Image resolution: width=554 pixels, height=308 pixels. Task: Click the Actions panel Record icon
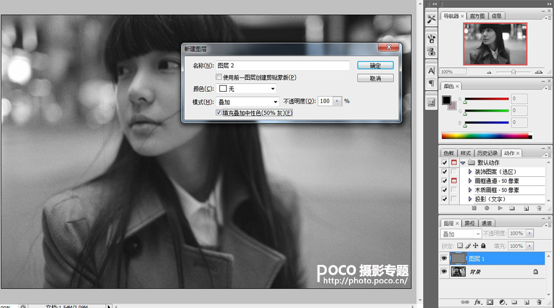[x=487, y=208]
